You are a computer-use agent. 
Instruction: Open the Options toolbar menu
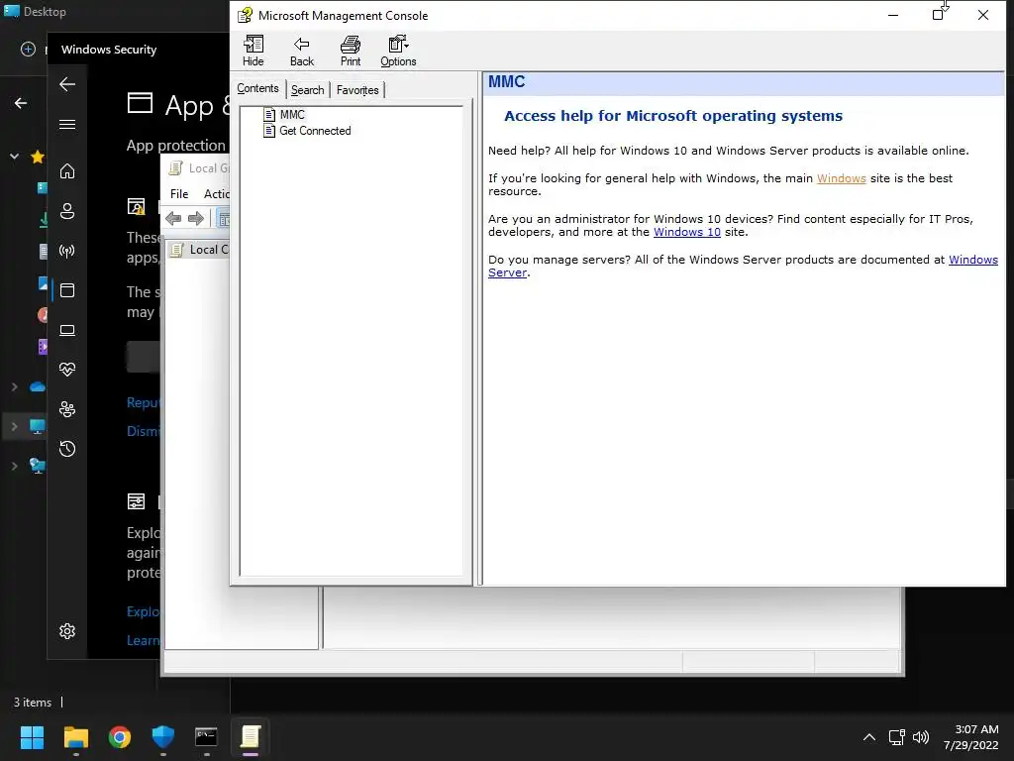click(398, 52)
